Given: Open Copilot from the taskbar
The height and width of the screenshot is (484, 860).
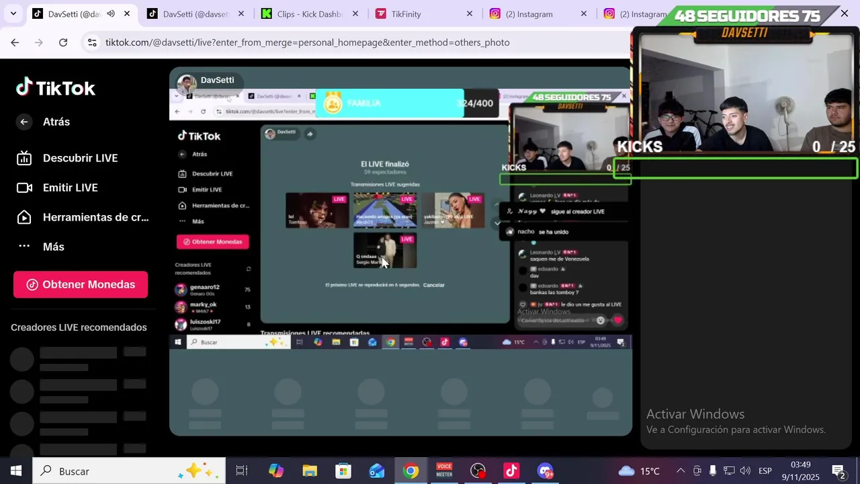Looking at the screenshot, I should pos(276,471).
